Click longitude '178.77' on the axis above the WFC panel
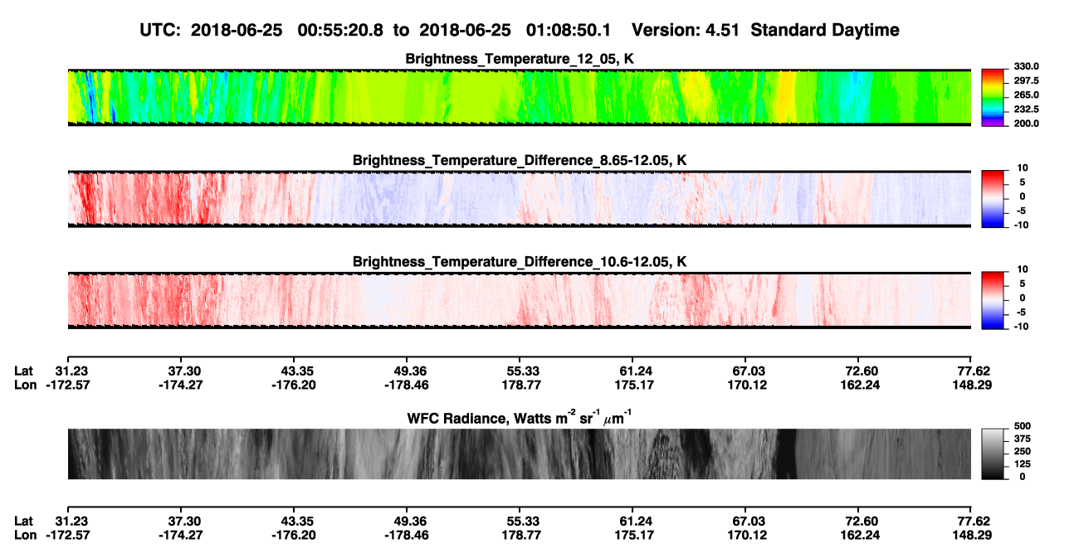Image resolution: width=1079 pixels, height=553 pixels. (520, 385)
